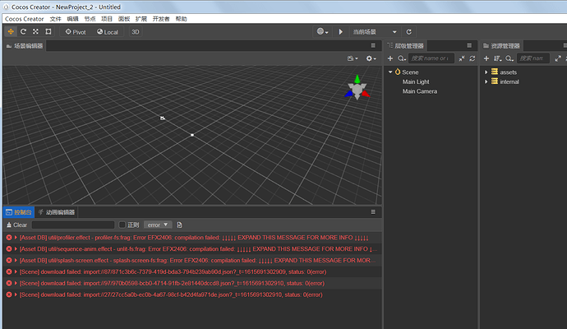This screenshot has height=329, width=567.
Task: Open hierarchy search type dropdown
Action: tap(402, 58)
